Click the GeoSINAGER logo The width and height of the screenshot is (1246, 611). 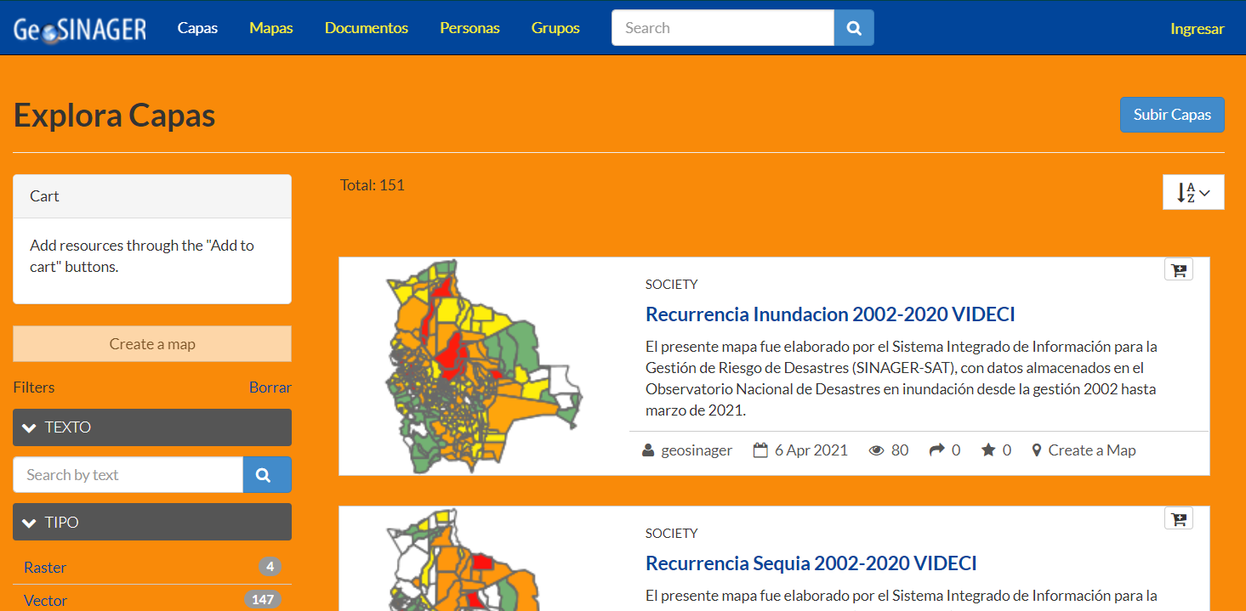click(x=80, y=29)
